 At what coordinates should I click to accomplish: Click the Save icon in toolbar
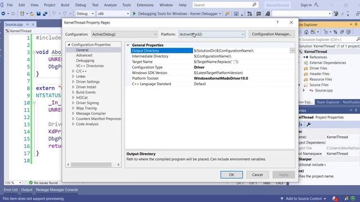pyautogui.click(x=39, y=13)
